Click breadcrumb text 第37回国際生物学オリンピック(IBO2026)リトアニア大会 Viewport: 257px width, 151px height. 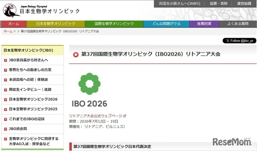(x=60, y=31)
